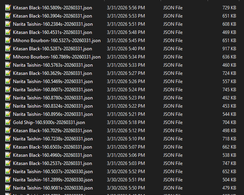Select file name Kitasan Black-160.3629s-20260331.json

coord(52,73)
